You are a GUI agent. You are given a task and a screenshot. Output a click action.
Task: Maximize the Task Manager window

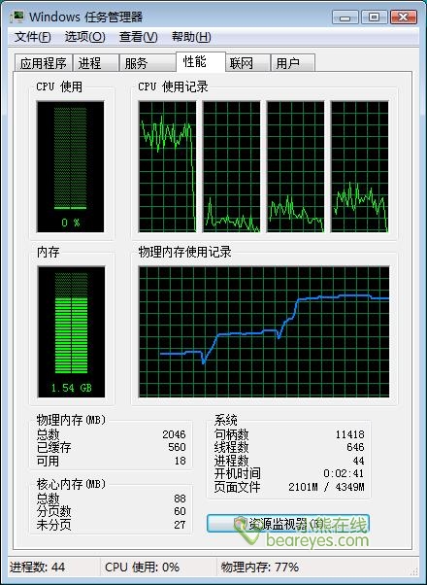(x=374, y=17)
